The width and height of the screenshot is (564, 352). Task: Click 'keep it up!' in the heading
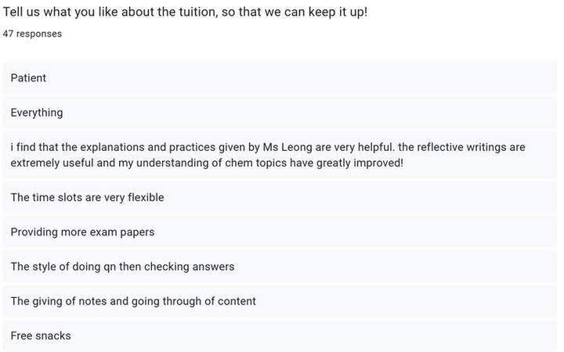pyautogui.click(x=338, y=13)
